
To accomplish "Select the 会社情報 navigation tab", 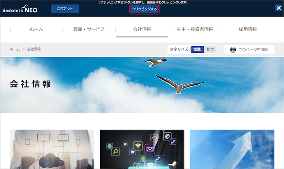I will tap(142, 29).
